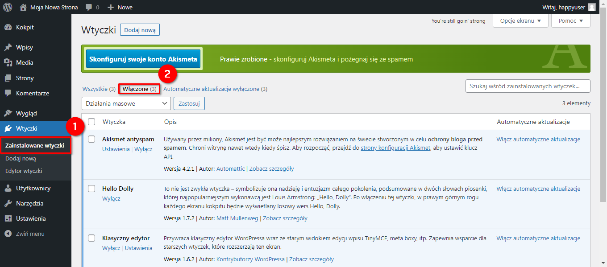Click Zobacz szczegóły for Klasyczny edytor
Viewport: 607px width, 267px height.
(312, 259)
